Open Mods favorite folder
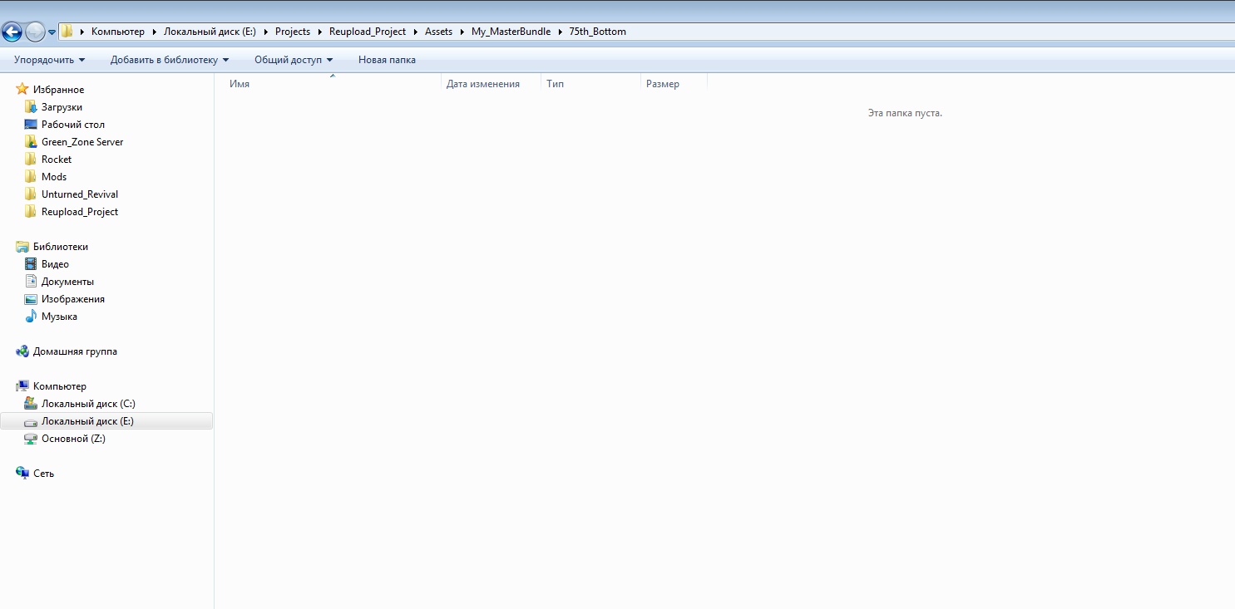The image size is (1235, 609). [54, 177]
